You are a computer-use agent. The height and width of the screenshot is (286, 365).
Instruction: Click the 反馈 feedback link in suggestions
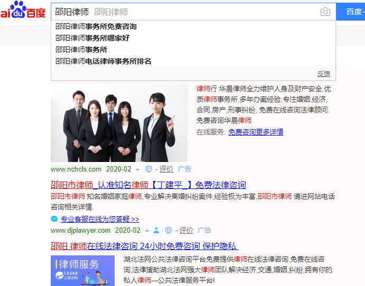click(323, 74)
